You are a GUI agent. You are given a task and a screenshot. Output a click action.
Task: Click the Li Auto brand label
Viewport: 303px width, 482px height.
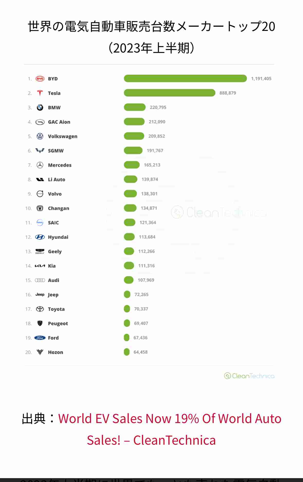coord(57,179)
